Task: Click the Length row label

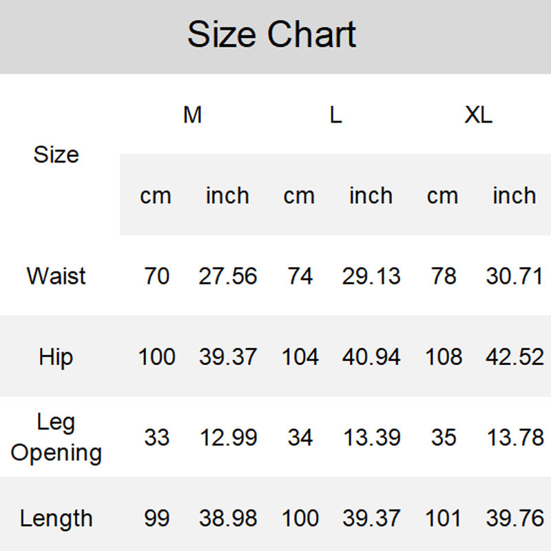Action: [56, 518]
